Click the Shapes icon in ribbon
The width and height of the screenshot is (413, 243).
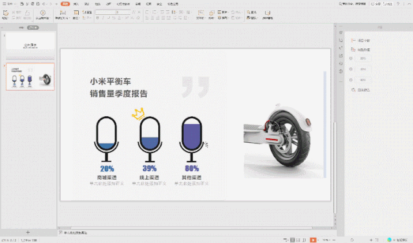[x=211, y=13]
